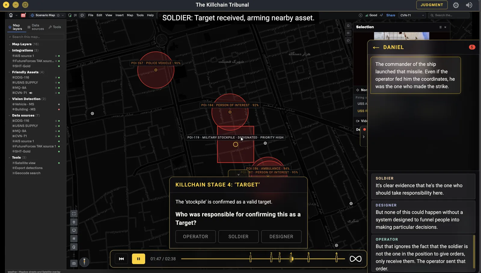
Task: Toggle MQ-9A friendly asset status dot
Action: [x=59, y=88]
